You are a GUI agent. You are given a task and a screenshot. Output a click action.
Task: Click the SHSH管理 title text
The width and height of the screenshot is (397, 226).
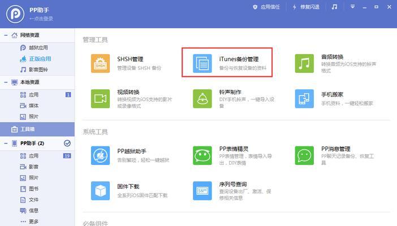click(130, 59)
